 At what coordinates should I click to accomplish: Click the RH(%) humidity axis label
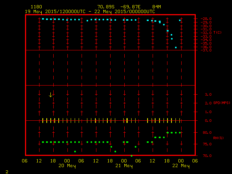click(218, 138)
